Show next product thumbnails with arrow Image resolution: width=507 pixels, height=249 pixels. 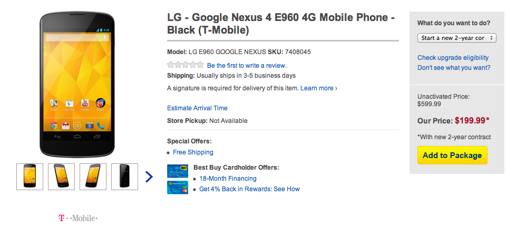149,177
